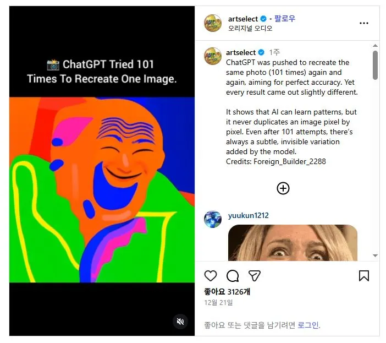Save the post with the bookmark icon
The height and width of the screenshot is (343, 386).
tap(364, 276)
